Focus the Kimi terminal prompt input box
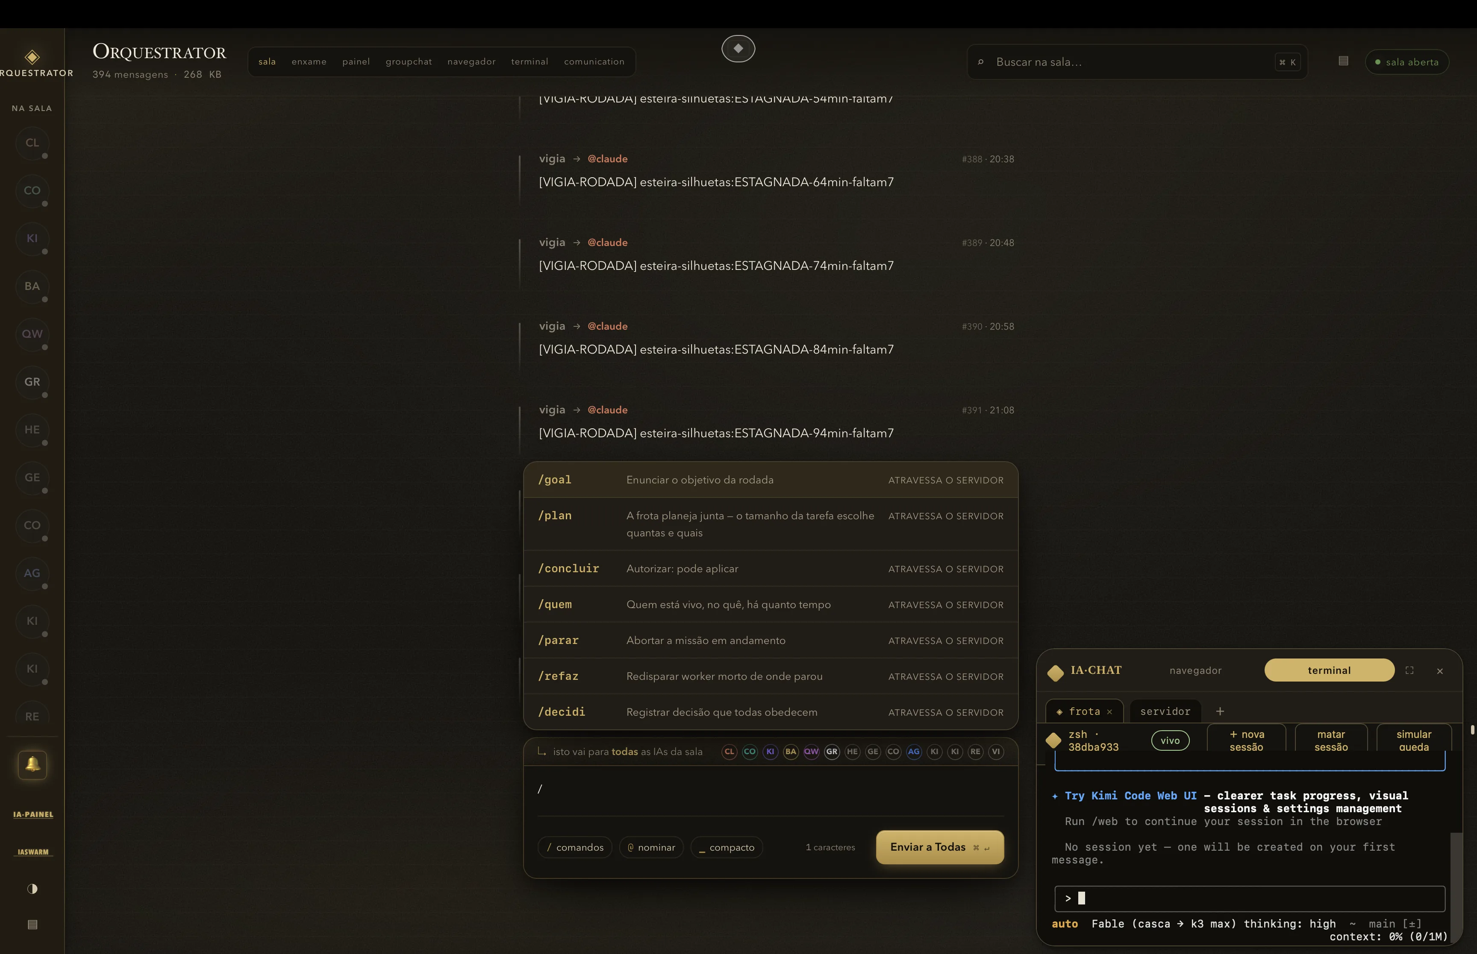 click(x=1250, y=898)
